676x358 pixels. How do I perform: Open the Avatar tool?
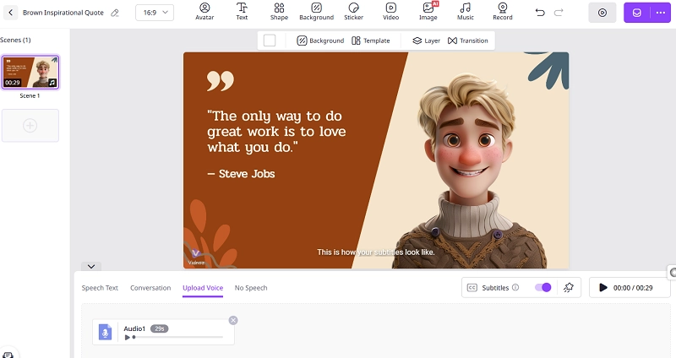(x=204, y=11)
